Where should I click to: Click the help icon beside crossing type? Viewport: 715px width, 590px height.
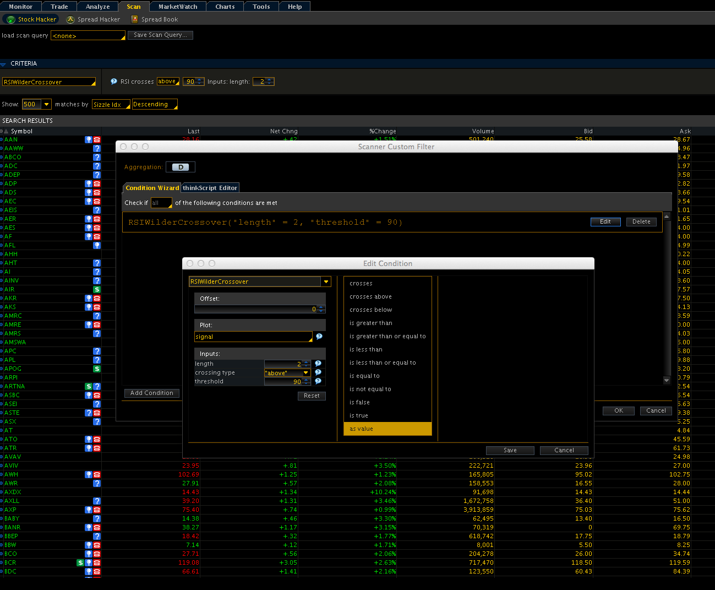(x=318, y=372)
